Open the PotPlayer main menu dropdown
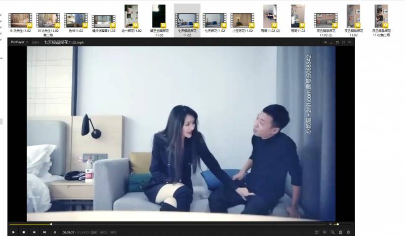 coord(19,43)
